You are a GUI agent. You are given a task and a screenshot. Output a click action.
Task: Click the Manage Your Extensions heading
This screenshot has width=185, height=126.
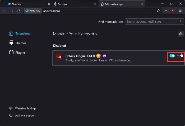pos(75,34)
